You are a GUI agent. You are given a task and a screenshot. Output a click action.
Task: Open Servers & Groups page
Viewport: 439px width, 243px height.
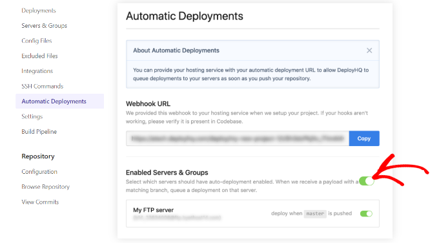coord(45,25)
